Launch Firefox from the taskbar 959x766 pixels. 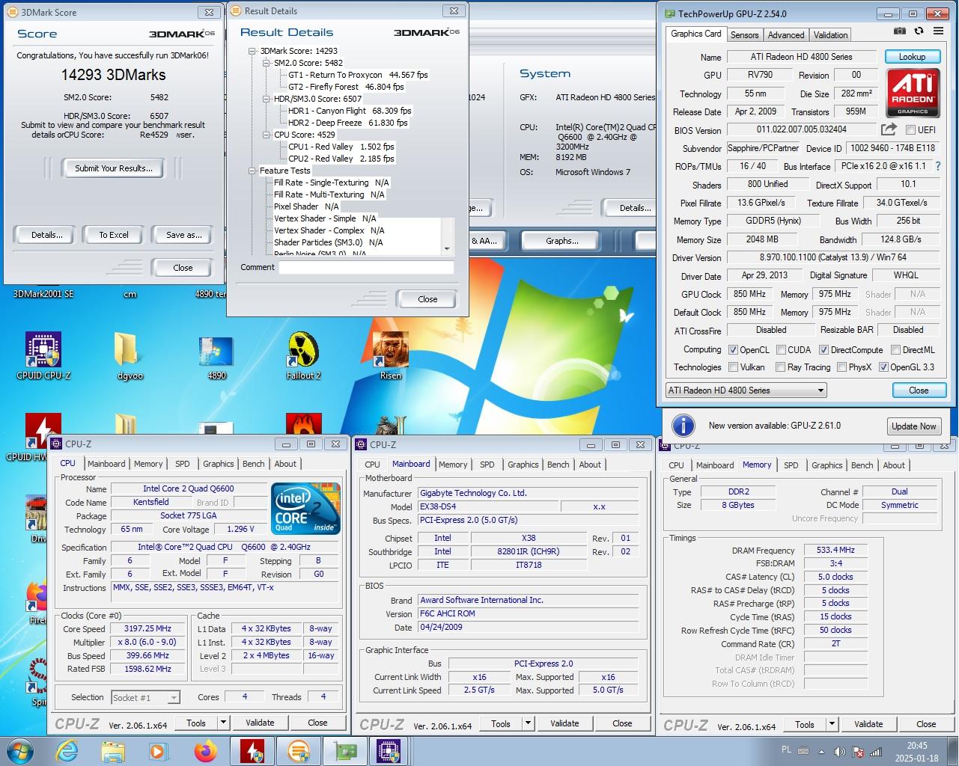tap(205, 750)
